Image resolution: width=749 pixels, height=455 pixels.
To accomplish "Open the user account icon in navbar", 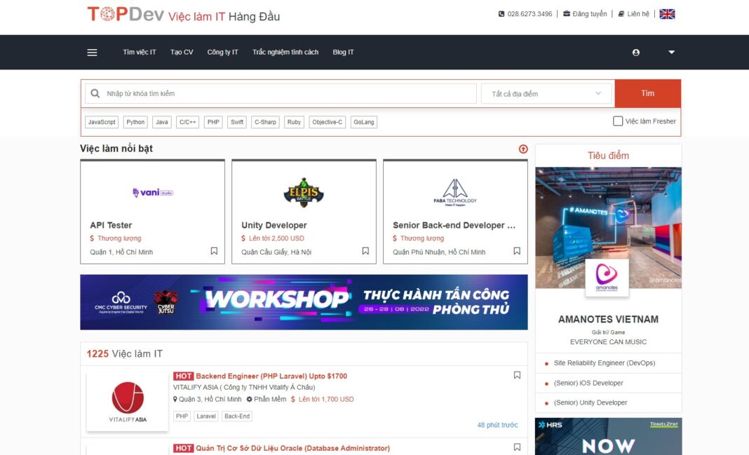I will point(635,52).
